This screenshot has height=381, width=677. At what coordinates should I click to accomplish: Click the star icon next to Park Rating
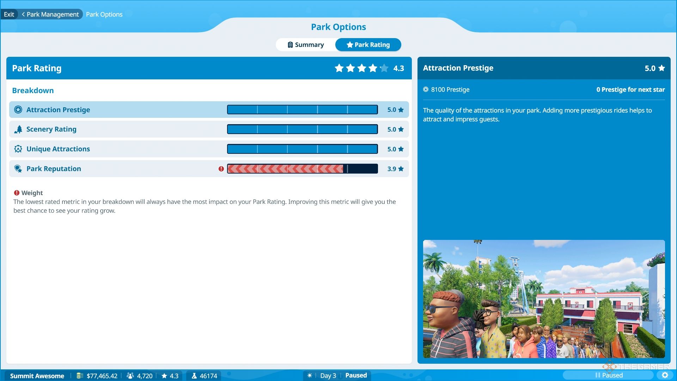[349, 45]
